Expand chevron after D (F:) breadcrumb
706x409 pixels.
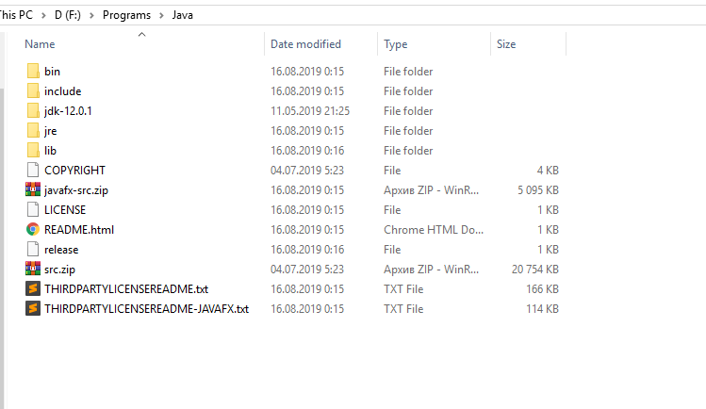tap(91, 15)
